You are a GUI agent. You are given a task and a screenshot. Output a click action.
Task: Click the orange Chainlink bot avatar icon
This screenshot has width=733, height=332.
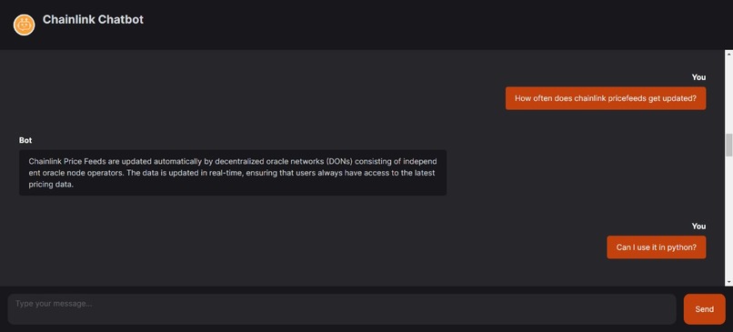click(24, 25)
